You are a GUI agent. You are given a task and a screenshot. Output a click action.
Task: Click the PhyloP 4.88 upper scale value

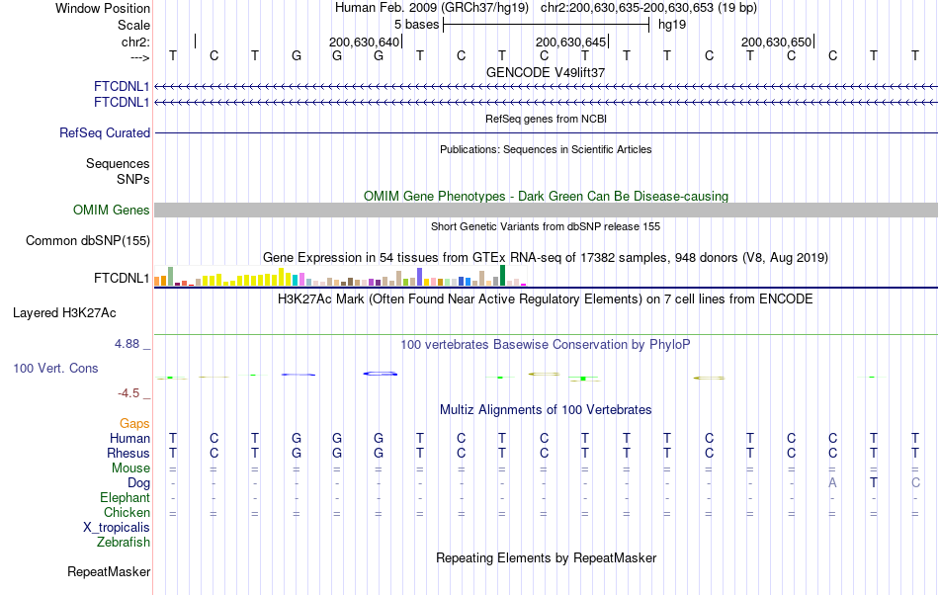127,344
